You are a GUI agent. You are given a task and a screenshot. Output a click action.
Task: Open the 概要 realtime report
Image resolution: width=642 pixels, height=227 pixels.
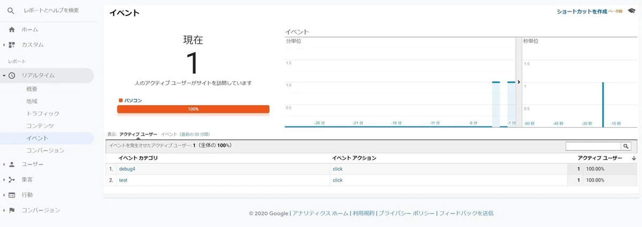pyautogui.click(x=32, y=89)
